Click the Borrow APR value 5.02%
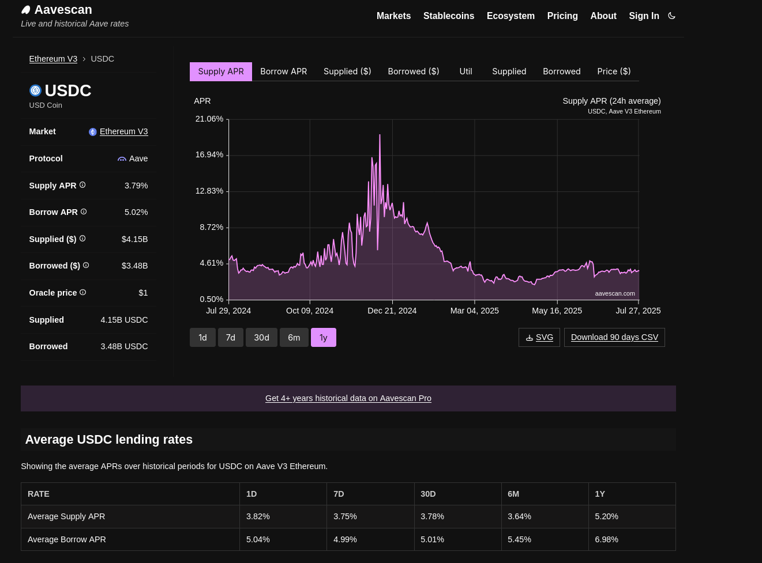Screen dimensions: 762x563 point(136,212)
